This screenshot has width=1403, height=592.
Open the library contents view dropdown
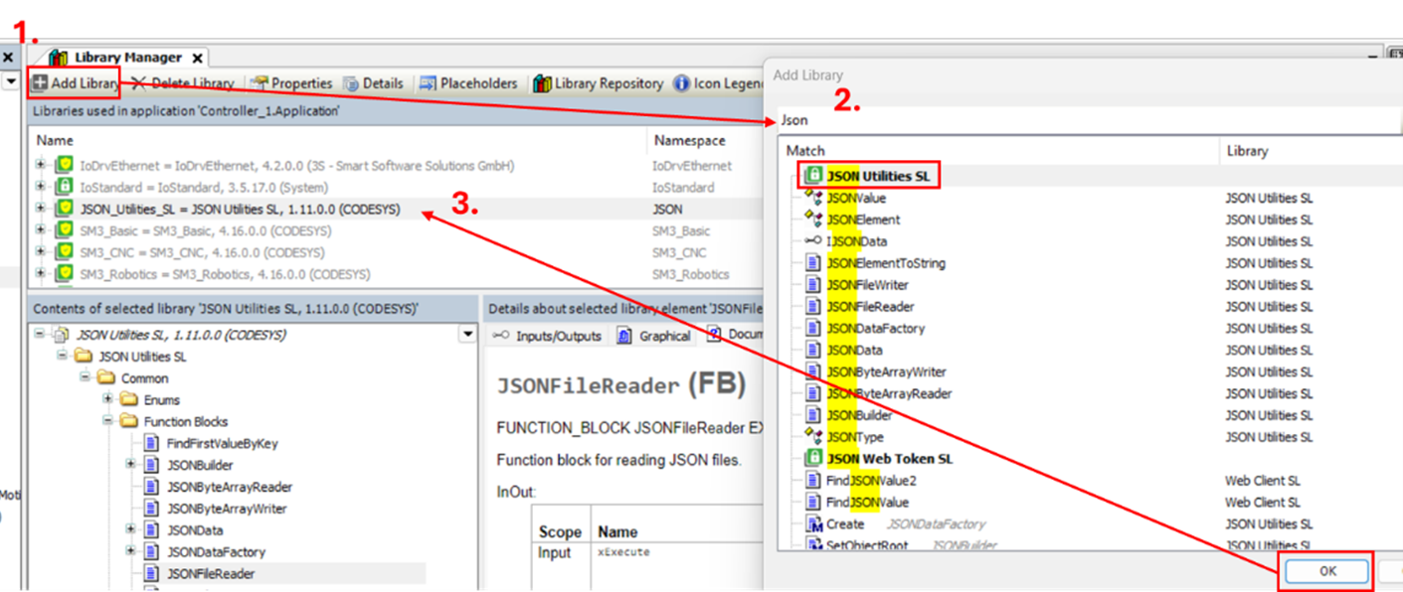467,335
